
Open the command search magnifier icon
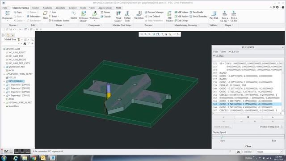click(x=274, y=7)
